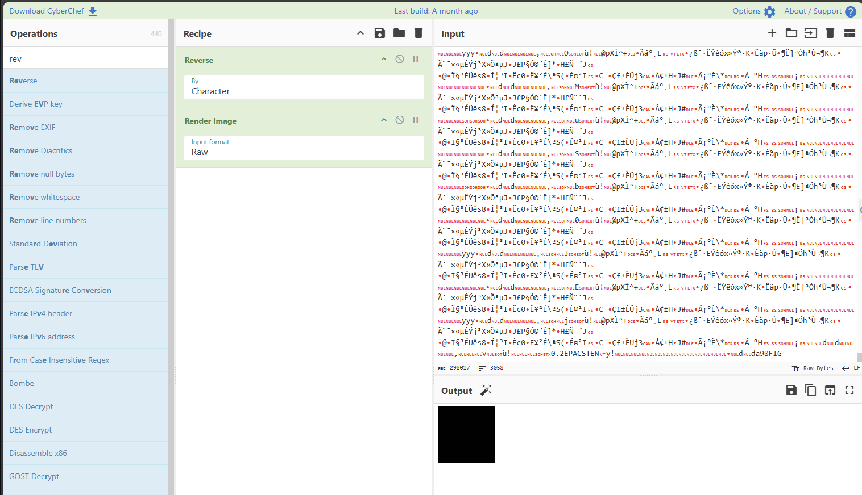
Task: Reset the input pane layout
Action: [849, 33]
